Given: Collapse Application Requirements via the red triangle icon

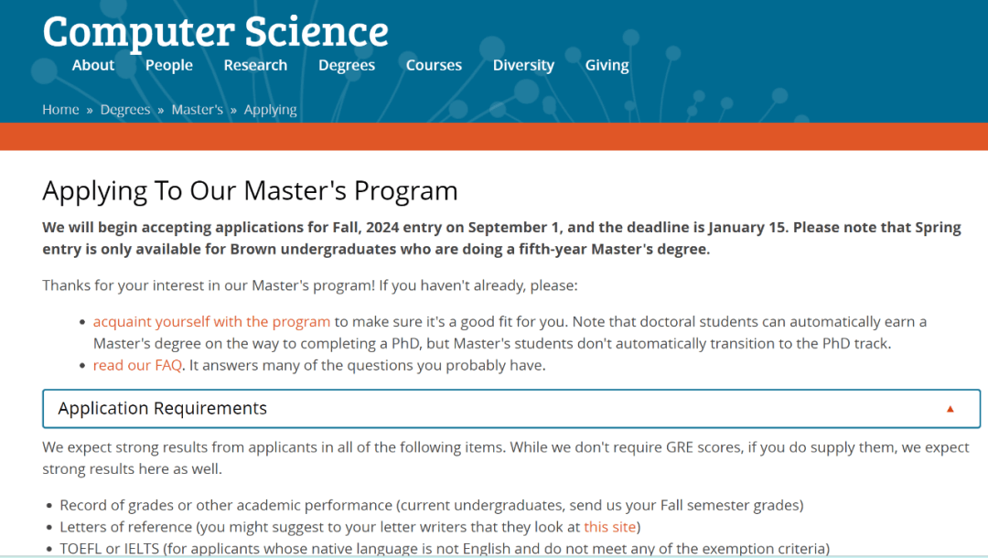Looking at the screenshot, I should 950,410.
